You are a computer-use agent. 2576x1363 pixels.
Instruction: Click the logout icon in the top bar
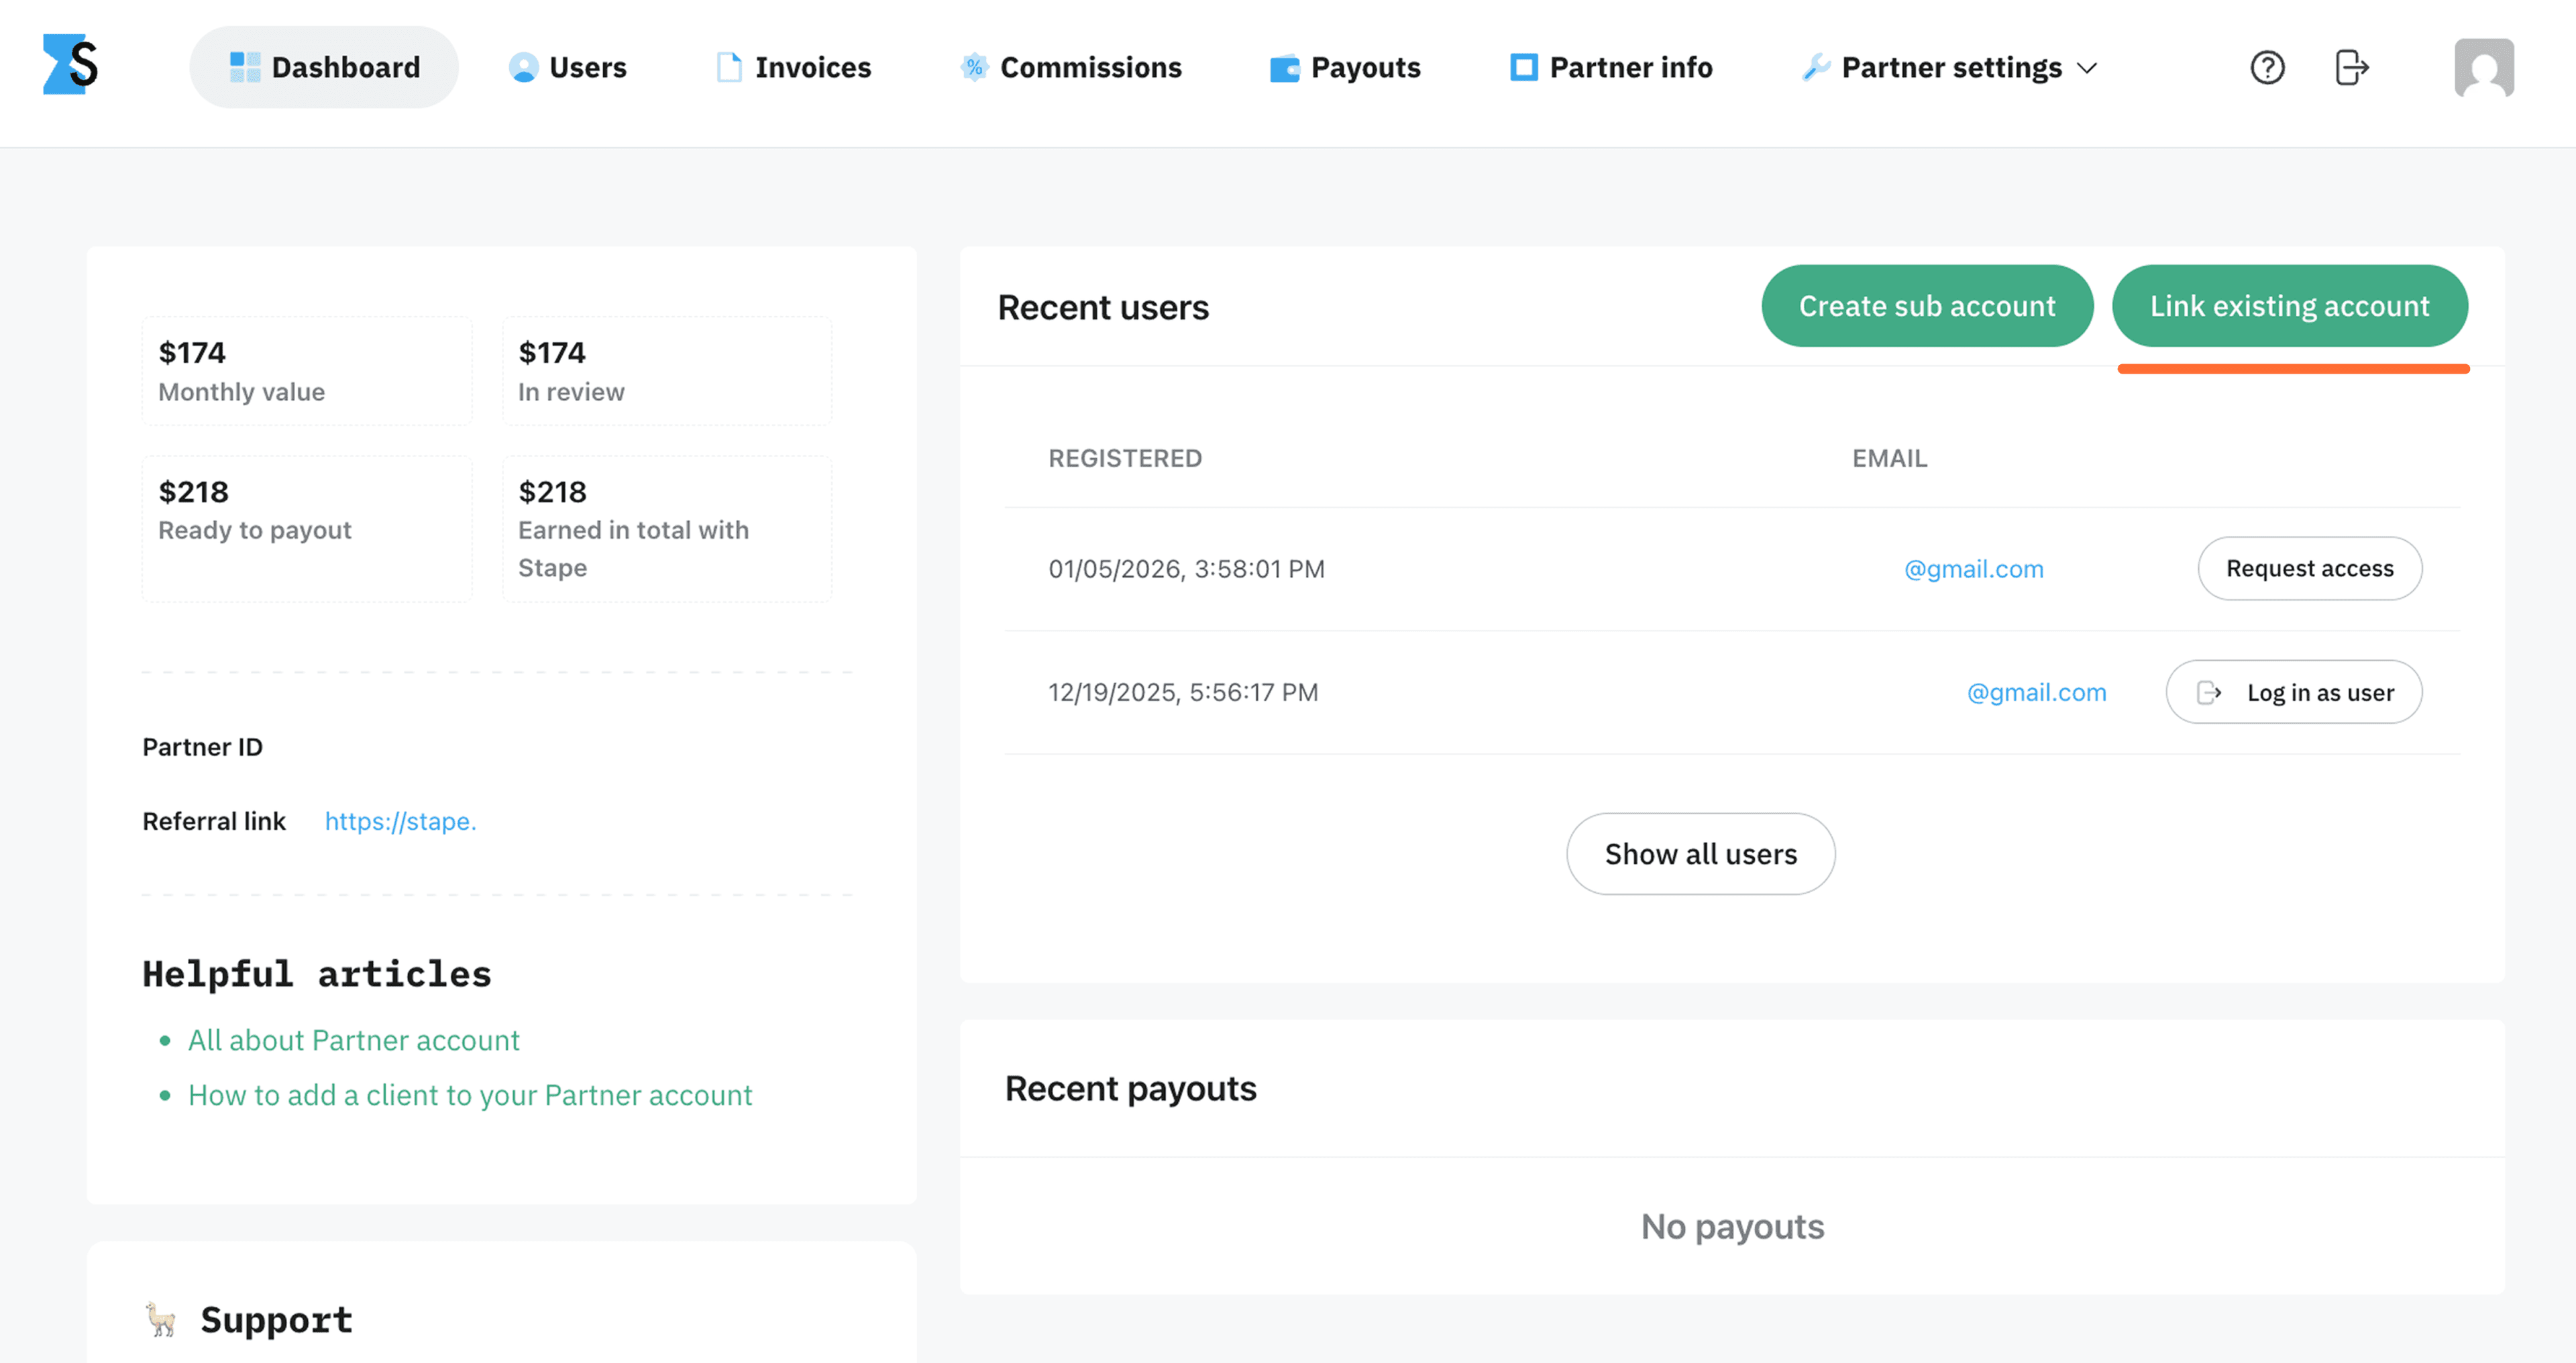tap(2351, 67)
